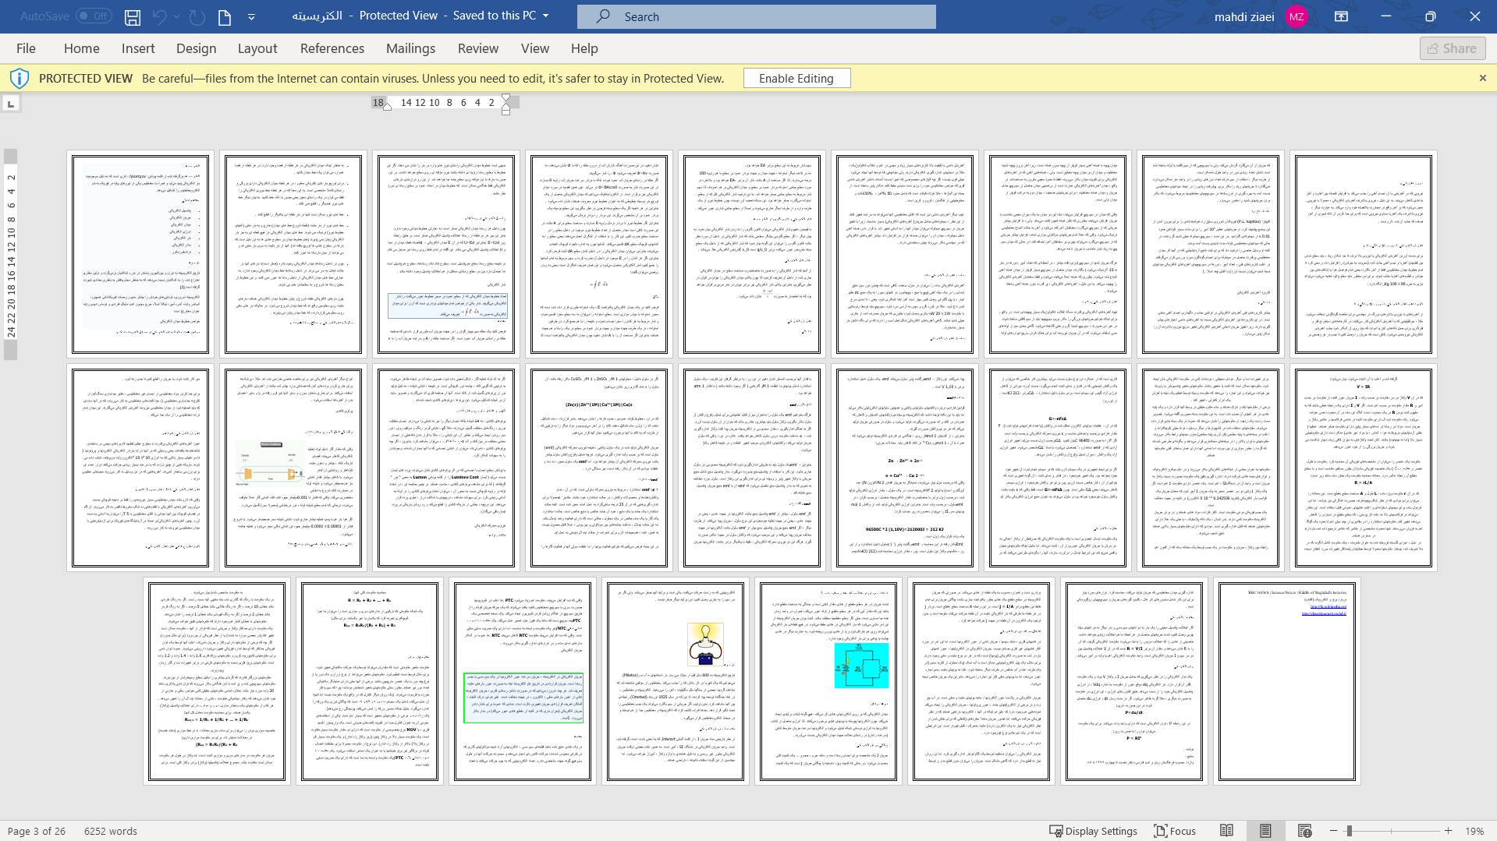
Task: Switch to Web Layout view
Action: (x=1304, y=831)
